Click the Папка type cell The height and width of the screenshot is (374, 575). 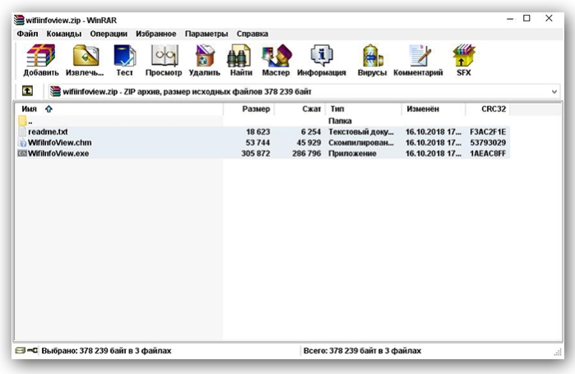pyautogui.click(x=340, y=121)
